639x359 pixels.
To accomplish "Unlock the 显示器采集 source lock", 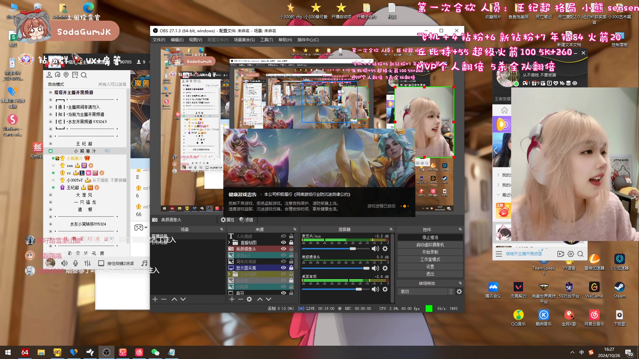I will 291,268.
